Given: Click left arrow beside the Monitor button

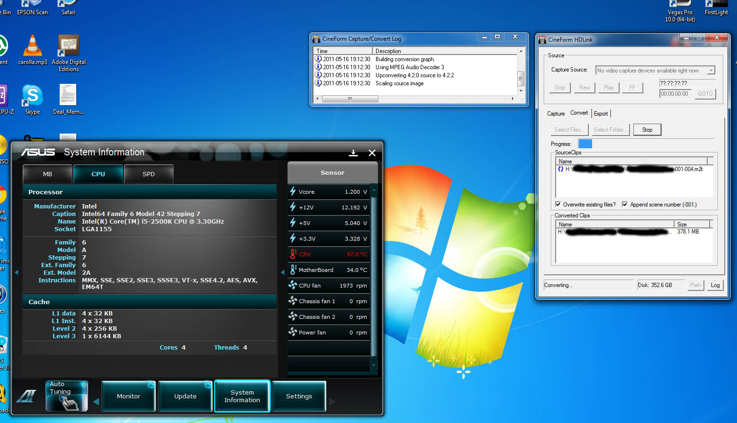Looking at the screenshot, I should click(96, 402).
